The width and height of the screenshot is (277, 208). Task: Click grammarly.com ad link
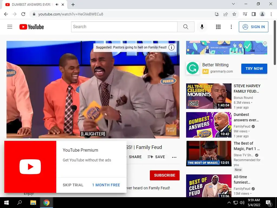click(221, 71)
